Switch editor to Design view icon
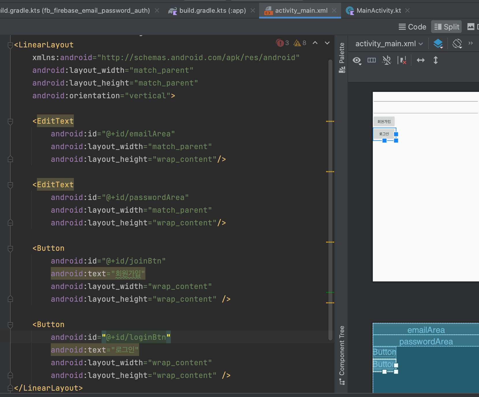479x397 pixels. 471,27
